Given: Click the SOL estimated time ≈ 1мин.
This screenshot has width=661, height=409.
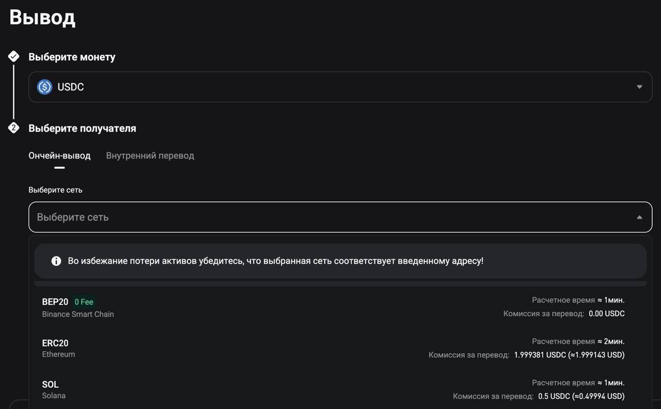Looking at the screenshot, I should [611, 383].
